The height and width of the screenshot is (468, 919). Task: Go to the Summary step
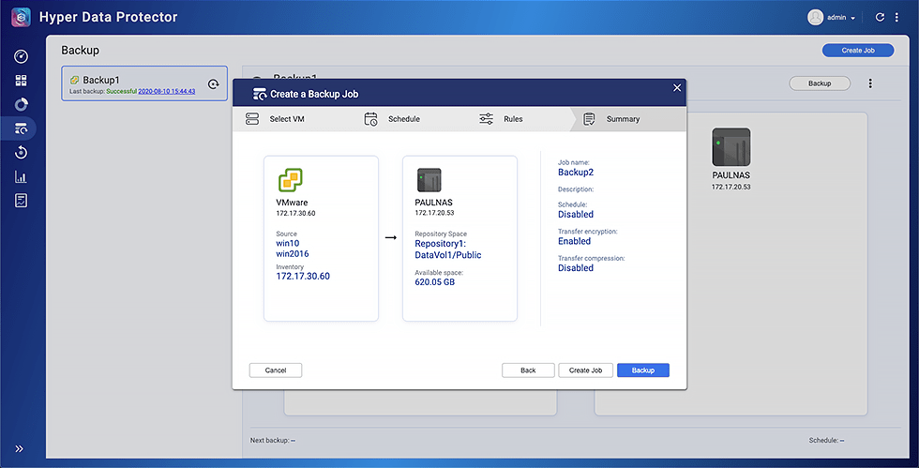click(x=623, y=119)
